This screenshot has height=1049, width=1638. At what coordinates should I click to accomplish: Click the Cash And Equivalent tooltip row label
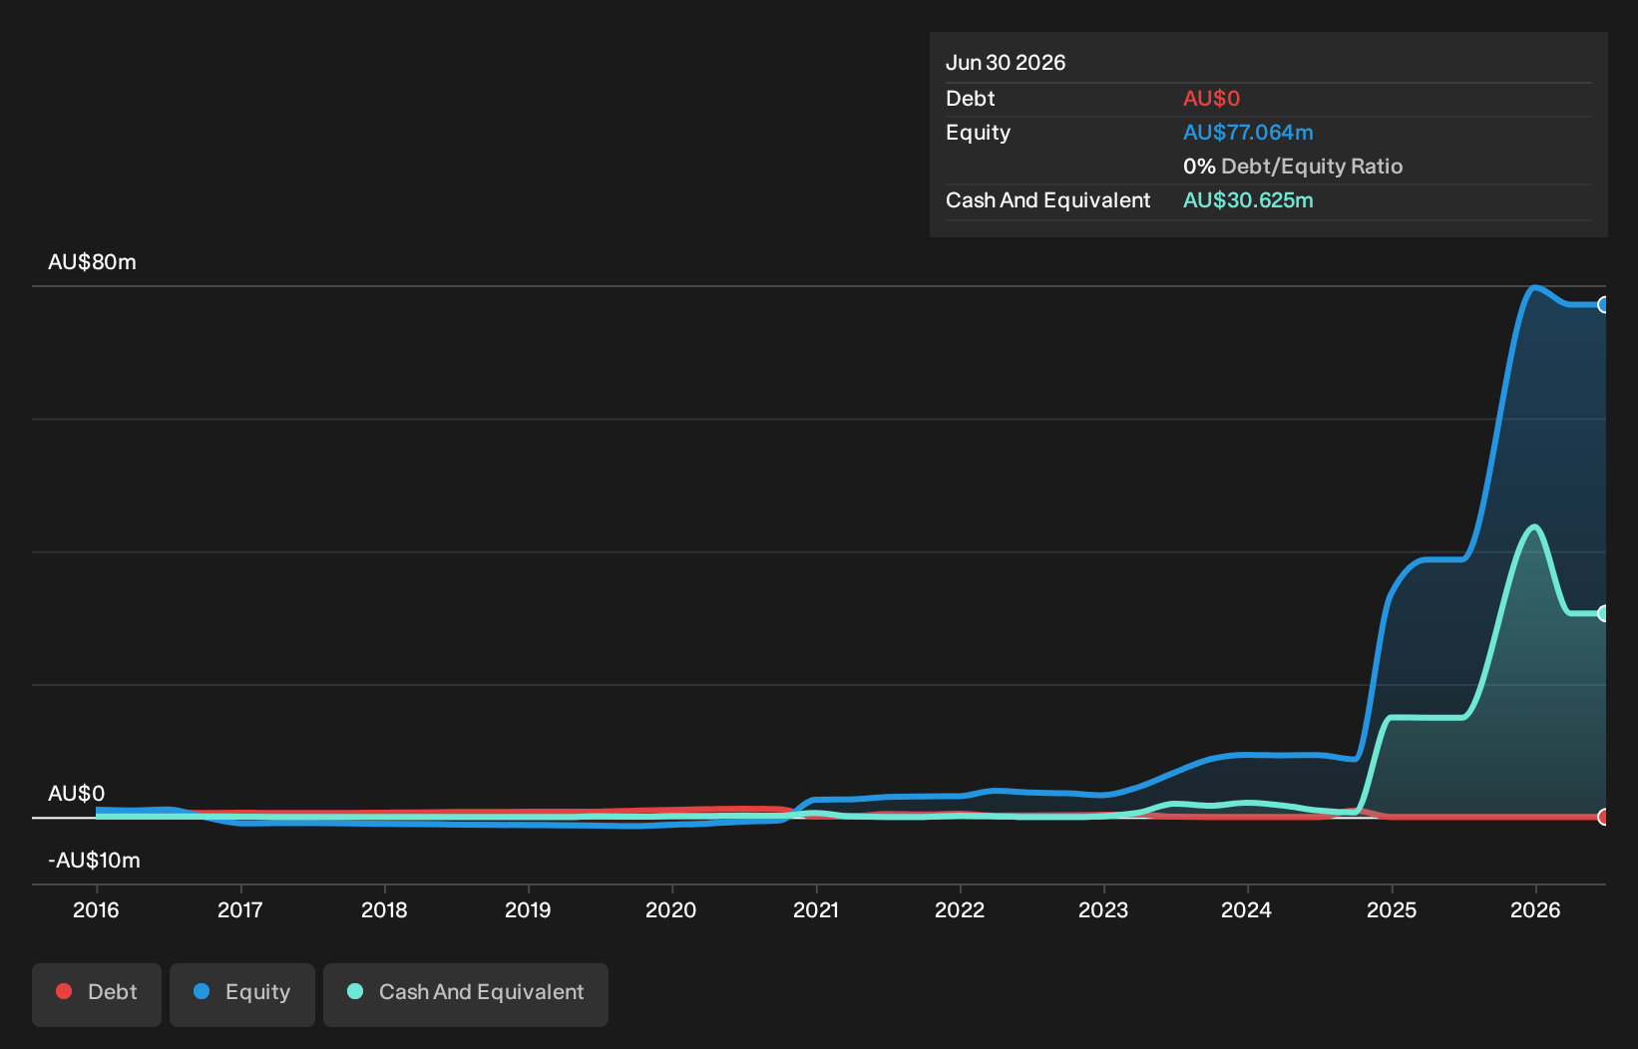(x=1048, y=200)
